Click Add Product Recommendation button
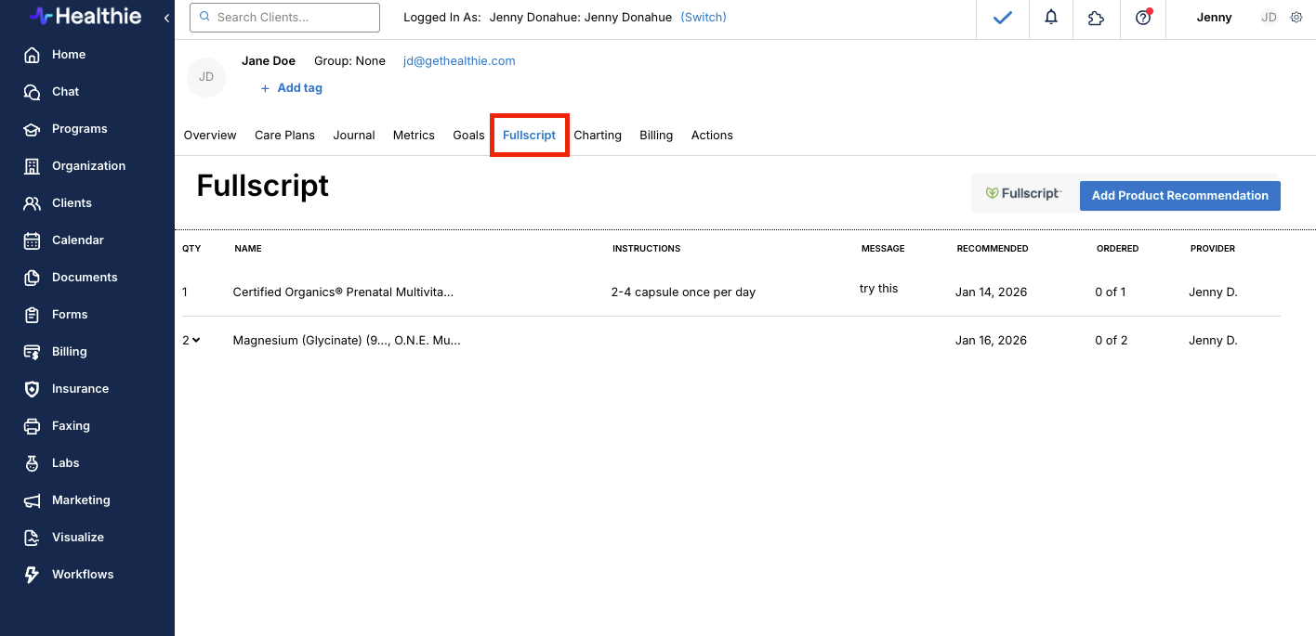Image resolution: width=1316 pixels, height=636 pixels. coord(1180,196)
